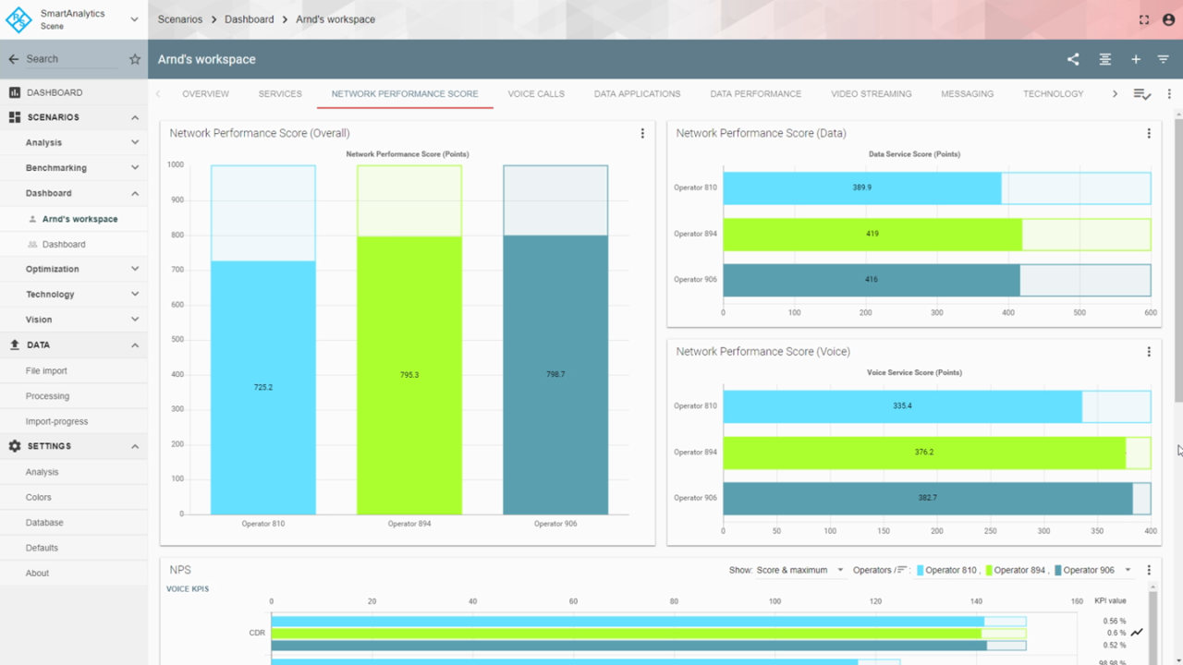Open the DATA APPLICATIONS tab
The width and height of the screenshot is (1183, 665).
click(637, 93)
